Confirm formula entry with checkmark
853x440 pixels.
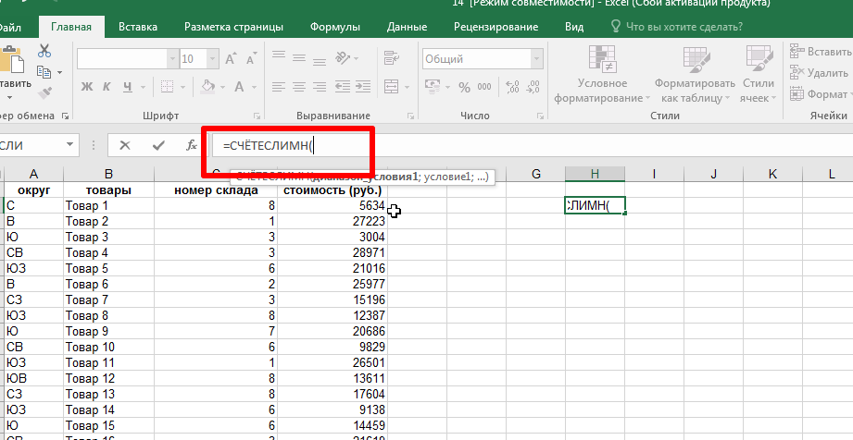[x=159, y=145]
